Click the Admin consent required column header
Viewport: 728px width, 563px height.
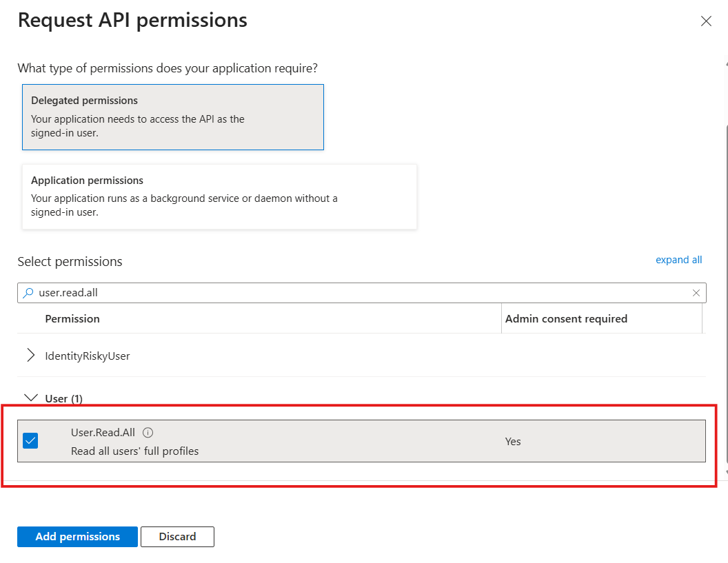[566, 319]
